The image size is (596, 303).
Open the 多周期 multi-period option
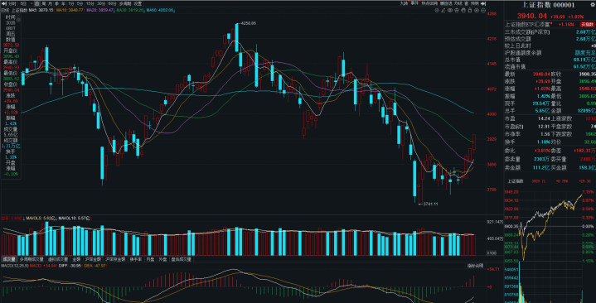(125, 3)
